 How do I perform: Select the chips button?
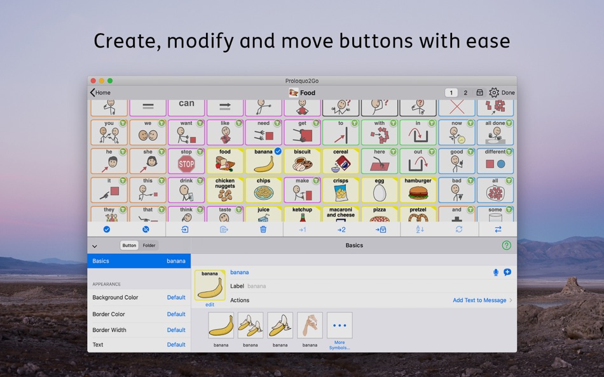click(263, 190)
